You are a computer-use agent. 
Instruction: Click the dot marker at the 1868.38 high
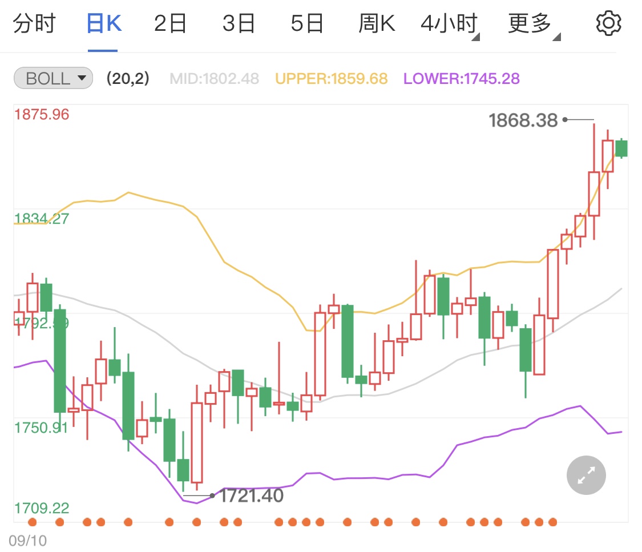point(564,119)
